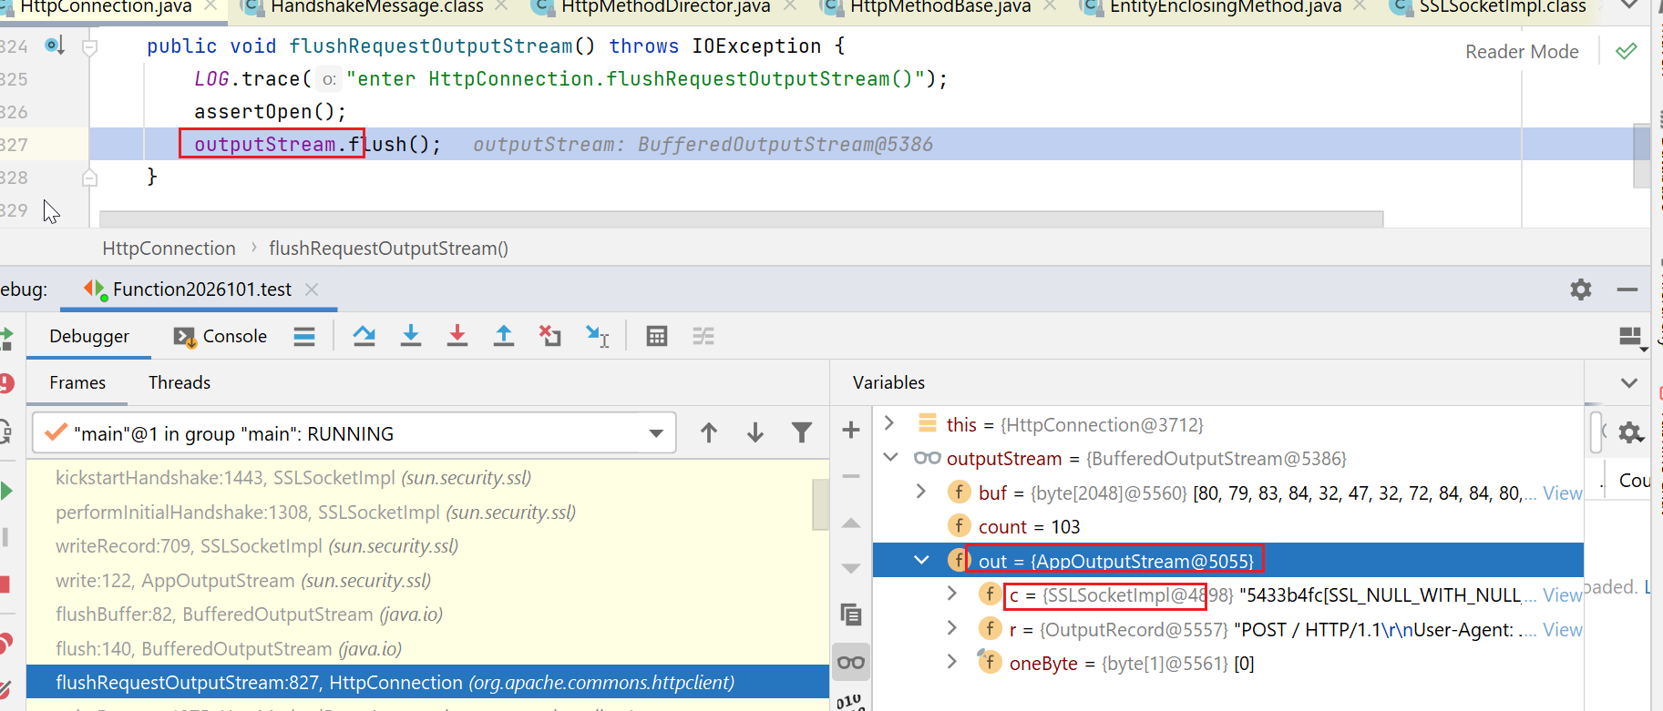
Task: Switch to the Console tab
Action: click(221, 336)
